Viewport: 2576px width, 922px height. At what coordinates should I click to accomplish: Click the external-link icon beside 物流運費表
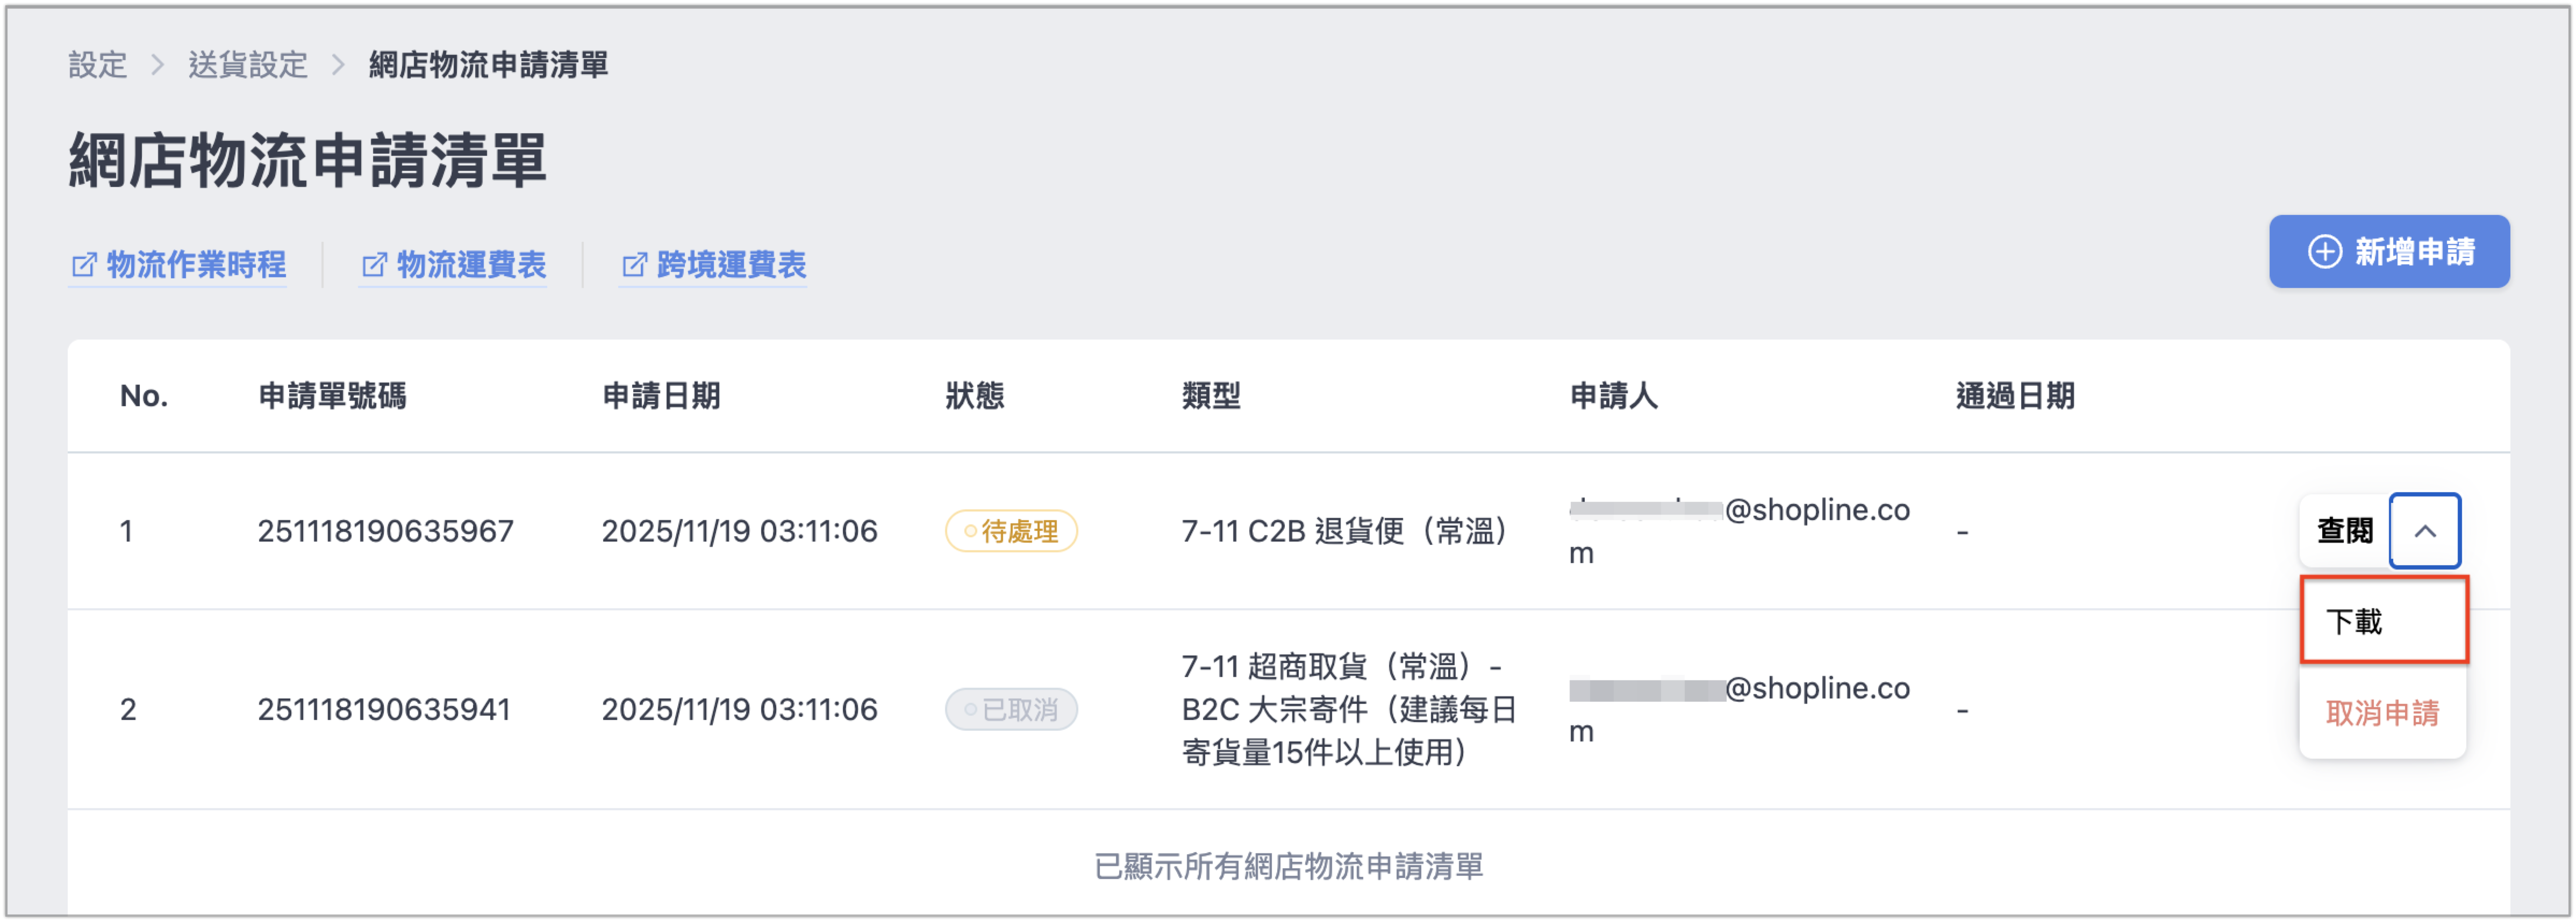coord(374,265)
